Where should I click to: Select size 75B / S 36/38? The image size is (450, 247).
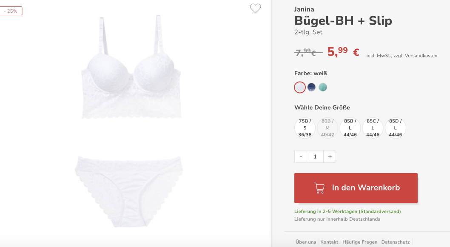[305, 128]
